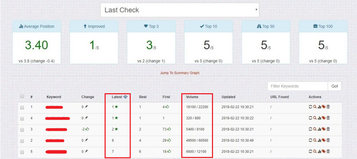The image size is (357, 159).
Task: Select the Improved card header
Action: pos(94,26)
